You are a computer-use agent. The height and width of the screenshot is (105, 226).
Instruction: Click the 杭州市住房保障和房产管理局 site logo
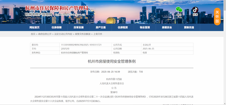(x=56, y=8)
